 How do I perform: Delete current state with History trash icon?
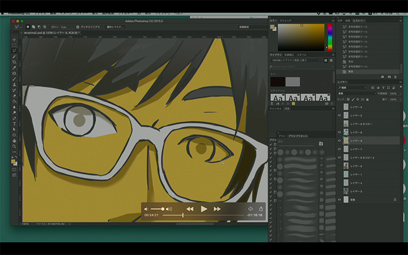point(396,76)
